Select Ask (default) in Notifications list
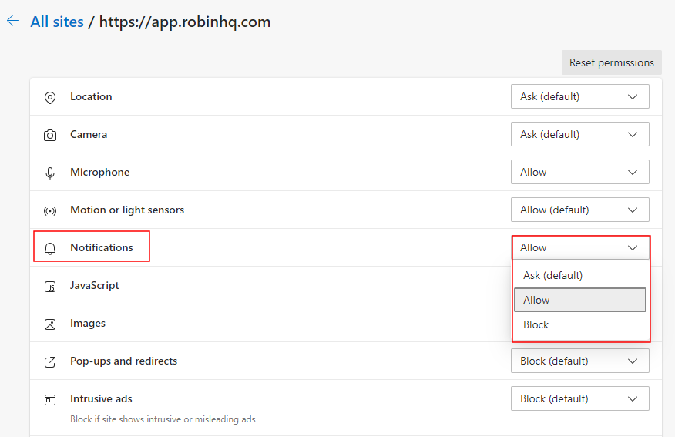Image resolution: width=675 pixels, height=437 pixels. coord(552,275)
